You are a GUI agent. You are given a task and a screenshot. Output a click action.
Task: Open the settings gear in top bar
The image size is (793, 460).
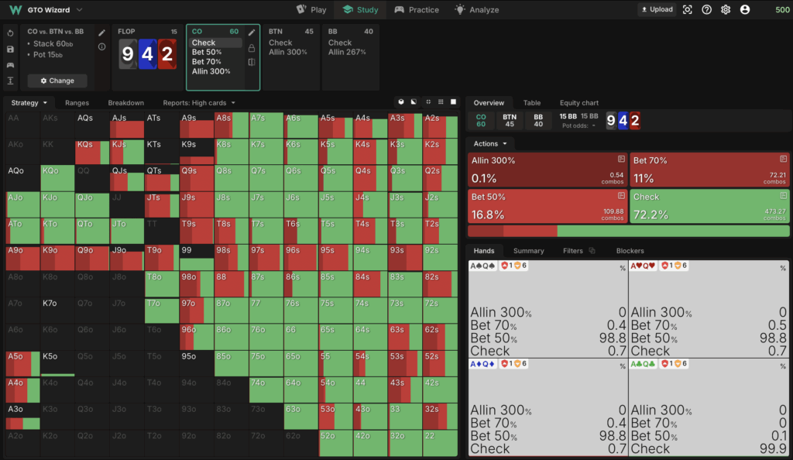coord(726,10)
